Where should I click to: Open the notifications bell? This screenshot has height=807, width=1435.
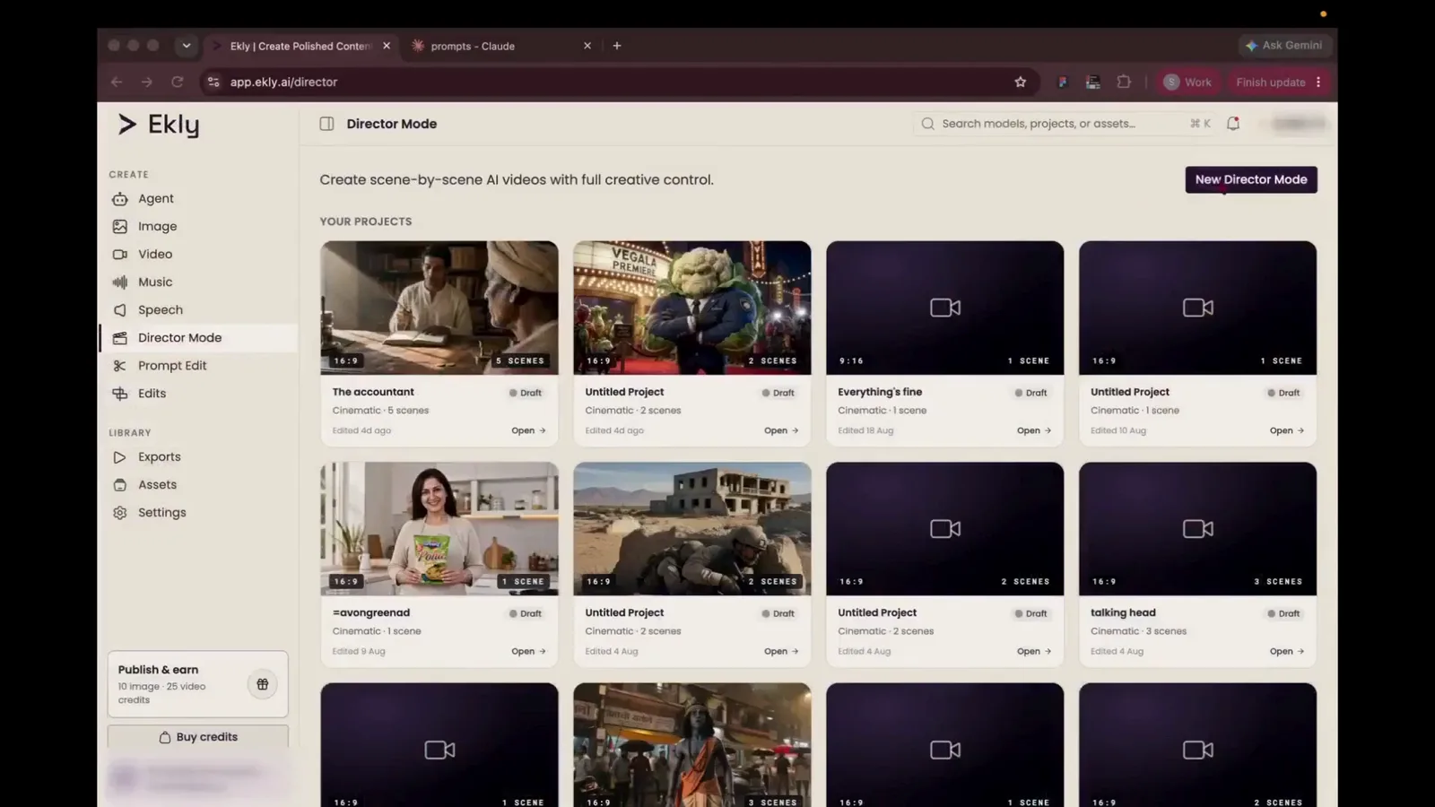[1233, 124]
